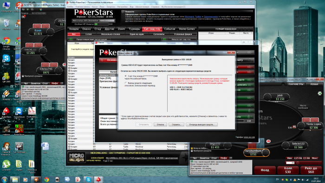Open Skype icon on desktop
The height and width of the screenshot is (183, 325).
pos(6,59)
